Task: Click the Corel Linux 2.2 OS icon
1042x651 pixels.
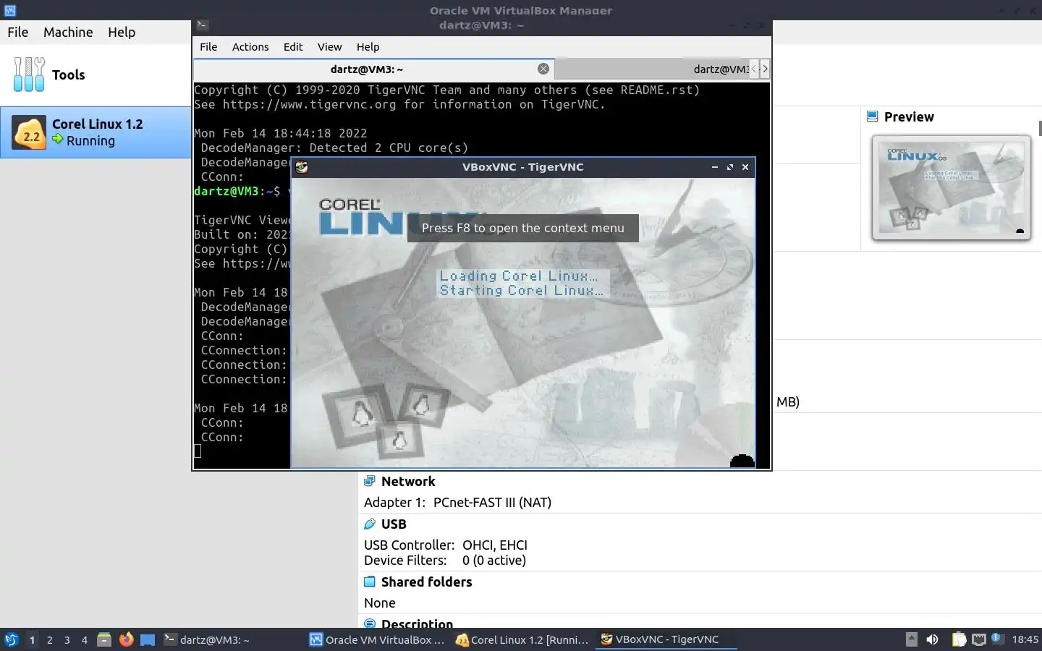Action: 30,133
